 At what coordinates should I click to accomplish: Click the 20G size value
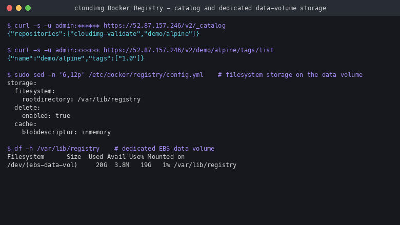pyautogui.click(x=102, y=165)
